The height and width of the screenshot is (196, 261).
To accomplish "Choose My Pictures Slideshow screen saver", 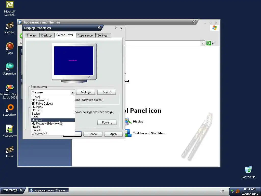I will click(53, 124).
